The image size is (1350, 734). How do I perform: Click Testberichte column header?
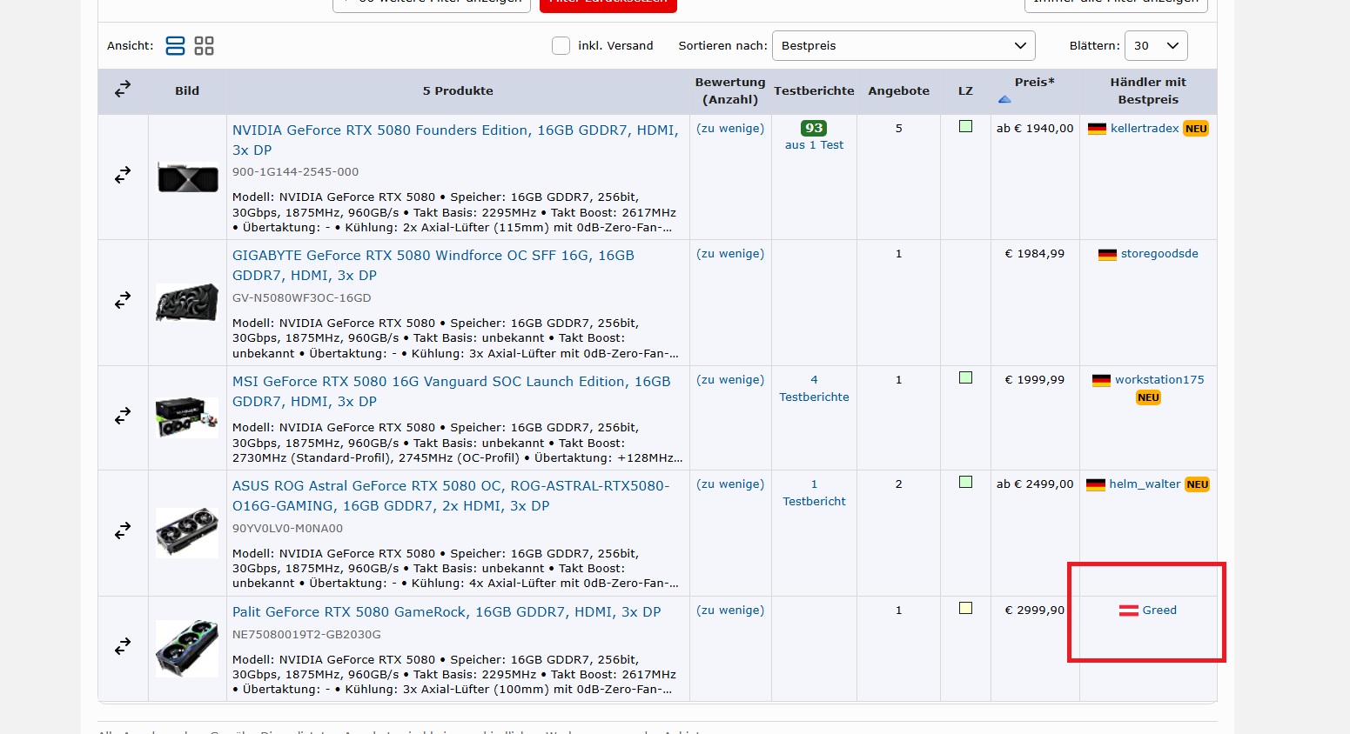click(814, 90)
